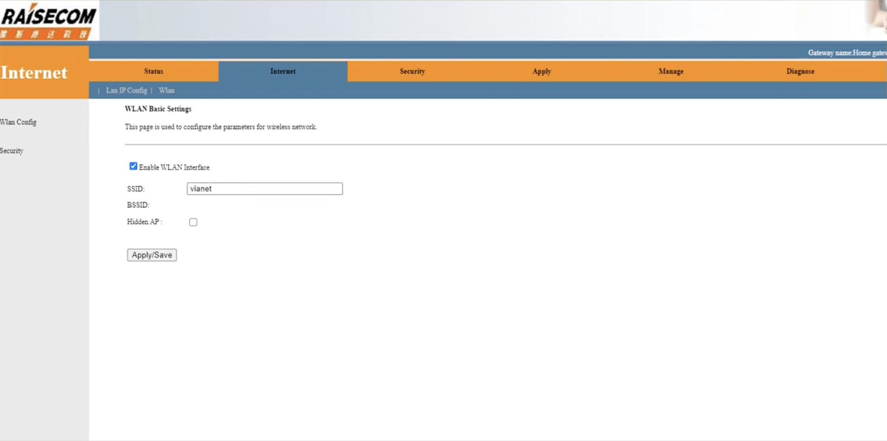Switch to the Security top tab
Image resolution: width=887 pixels, height=441 pixels.
412,72
